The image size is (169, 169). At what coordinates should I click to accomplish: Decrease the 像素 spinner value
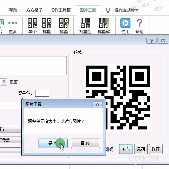tap(4, 83)
